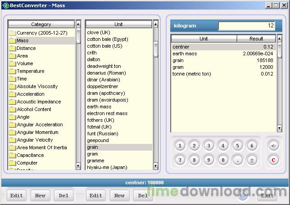290x205 pixels.
Task: Select the 'centner' result row
Action: pyautogui.click(x=223, y=47)
